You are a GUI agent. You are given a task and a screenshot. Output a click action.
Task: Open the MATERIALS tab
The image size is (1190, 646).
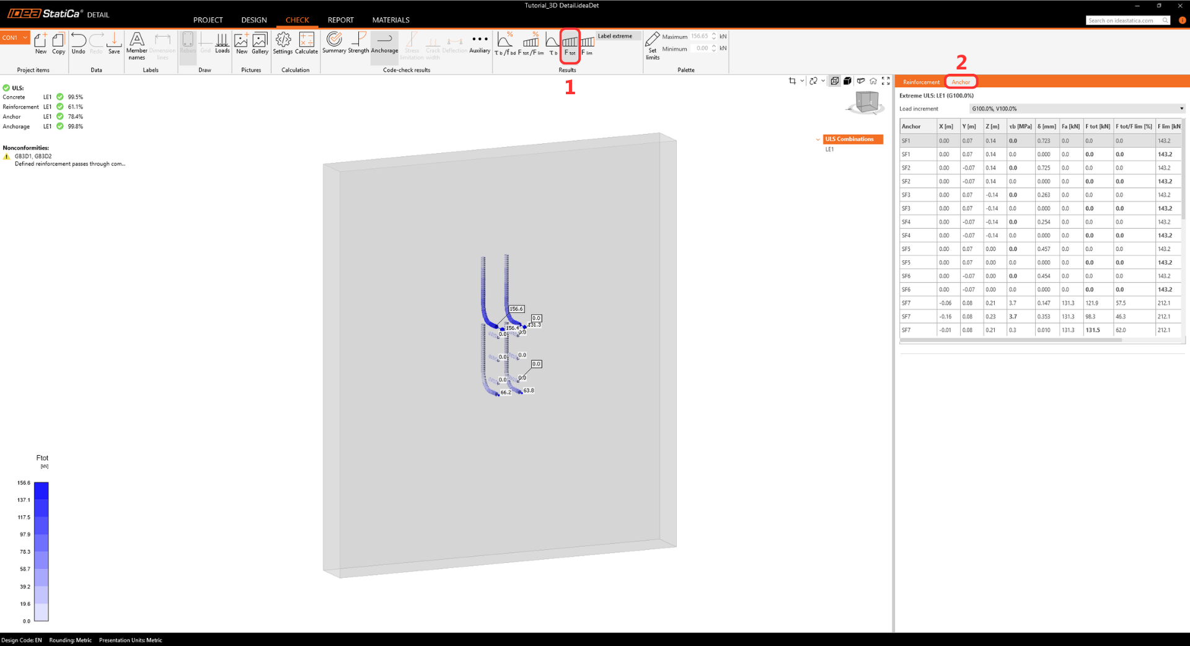(x=391, y=20)
